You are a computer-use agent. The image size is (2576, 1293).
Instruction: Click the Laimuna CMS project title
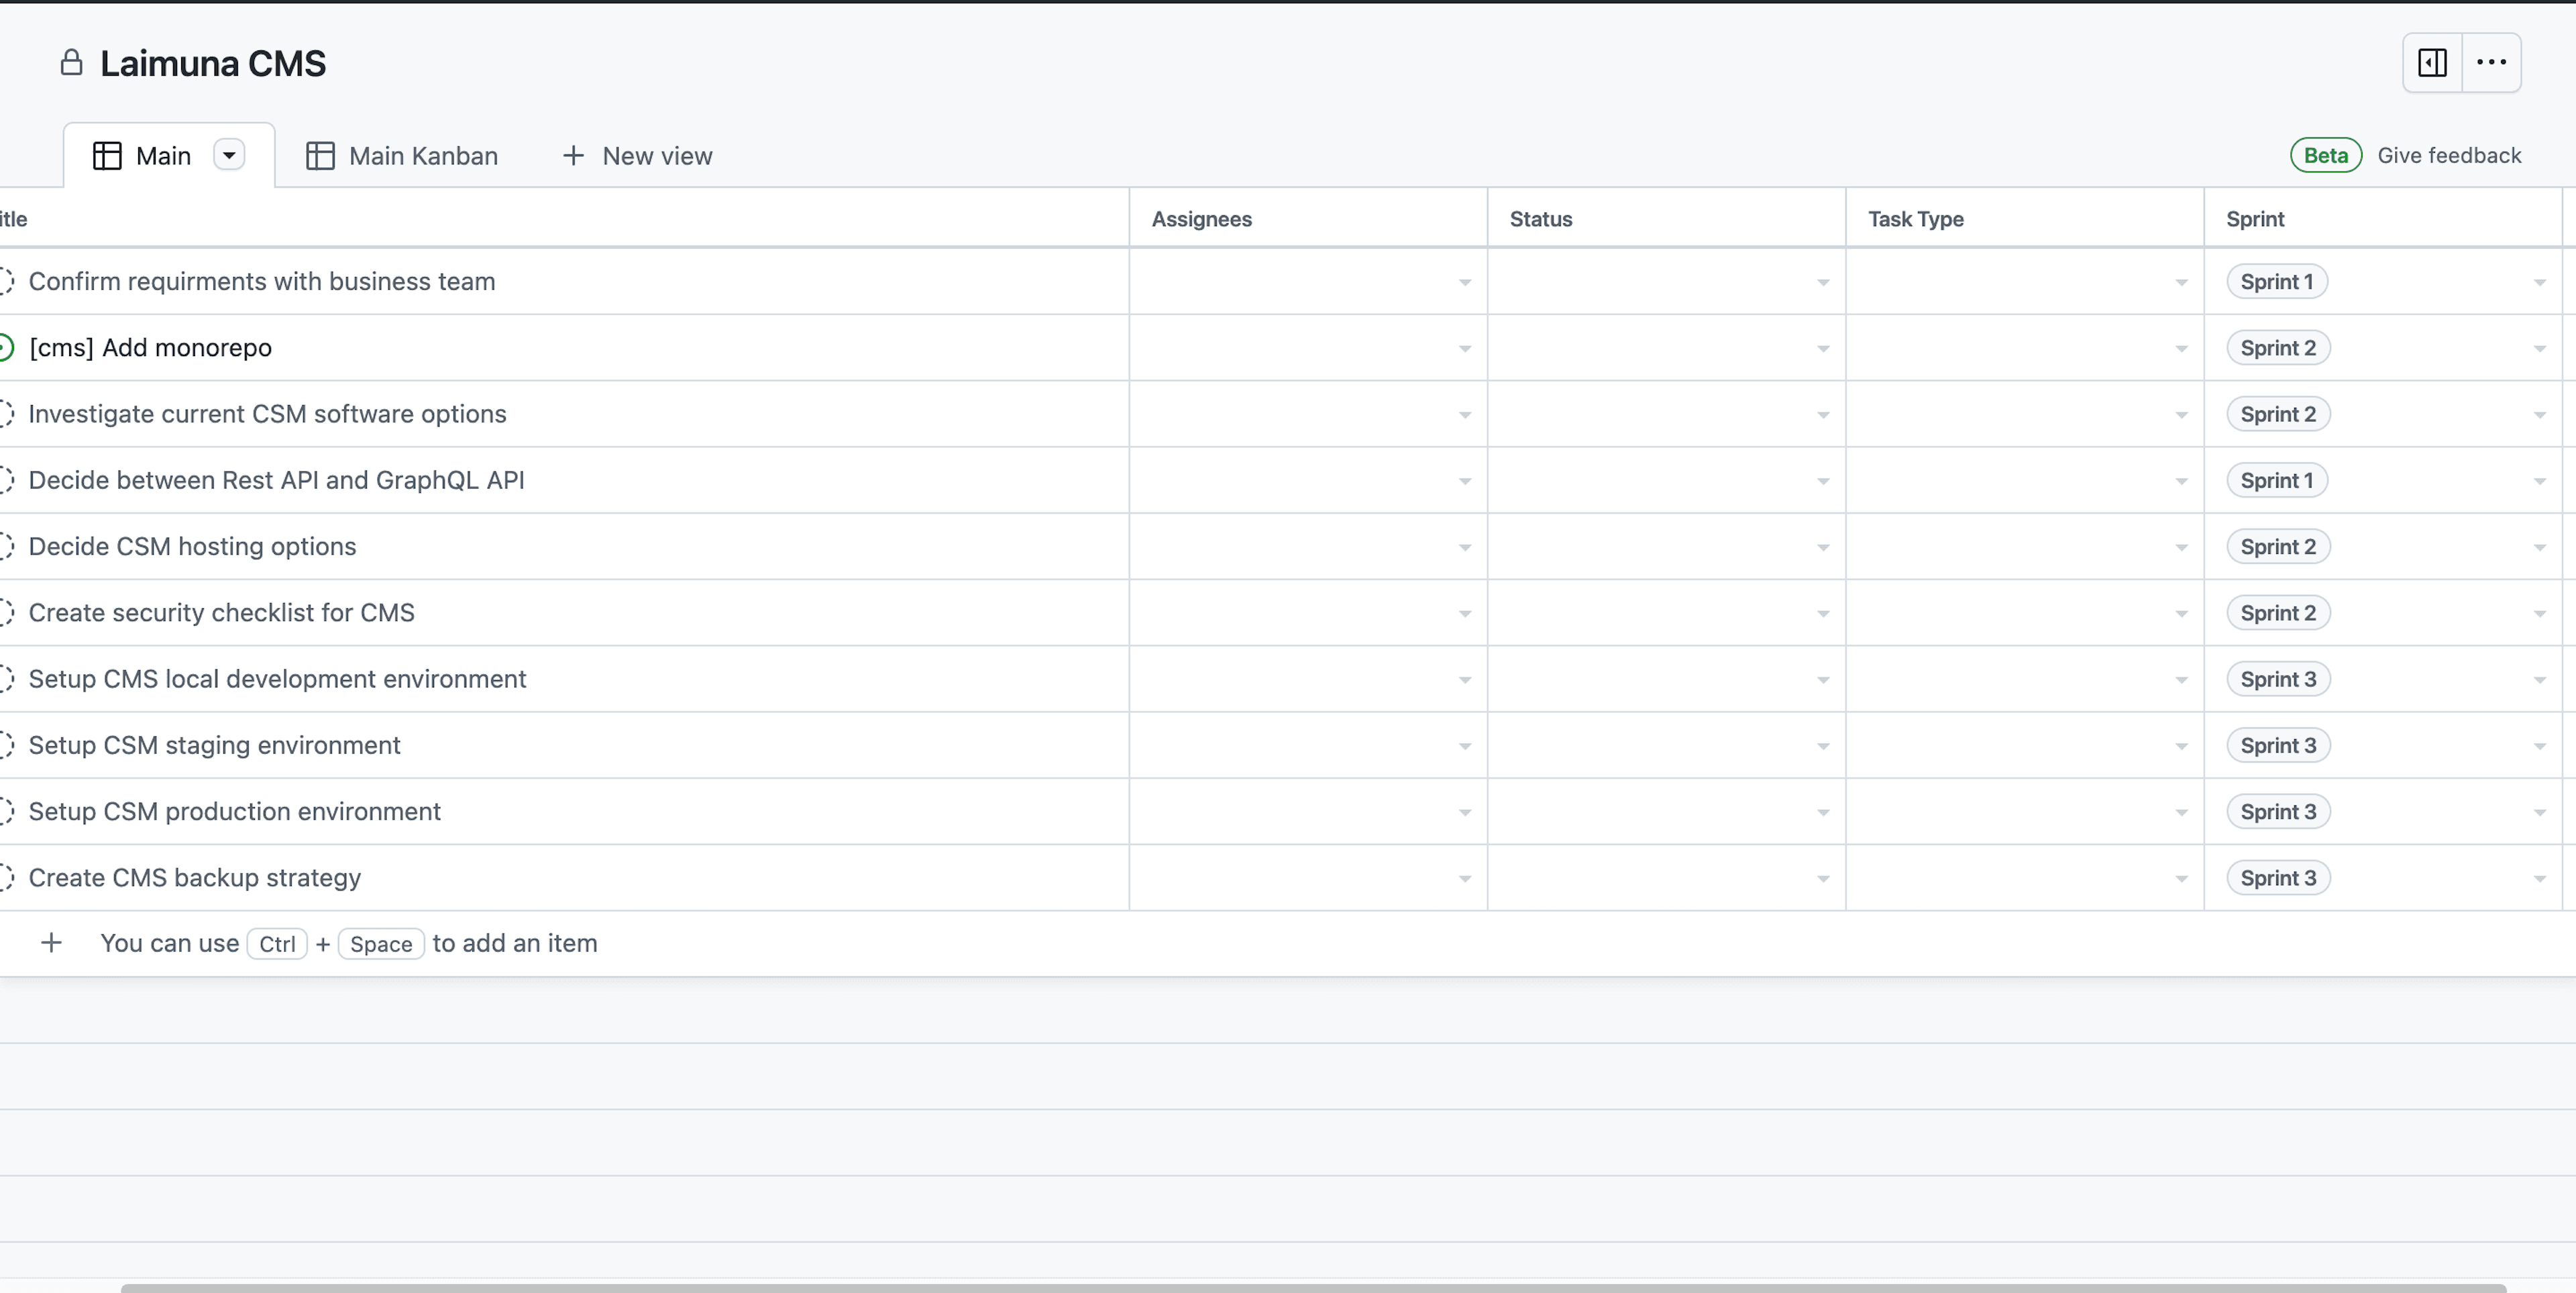pos(213,63)
